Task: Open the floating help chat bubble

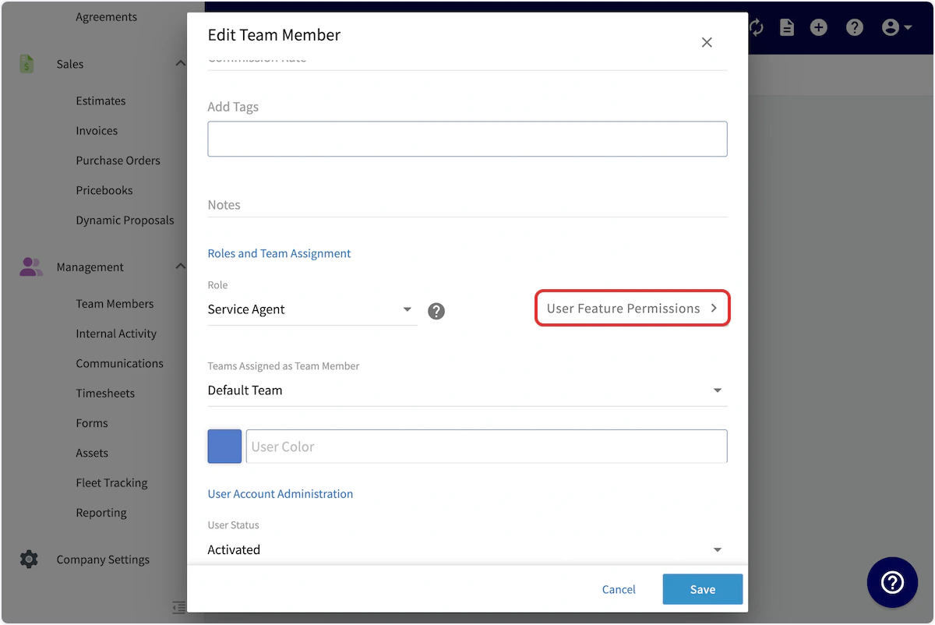Action: coord(892,582)
